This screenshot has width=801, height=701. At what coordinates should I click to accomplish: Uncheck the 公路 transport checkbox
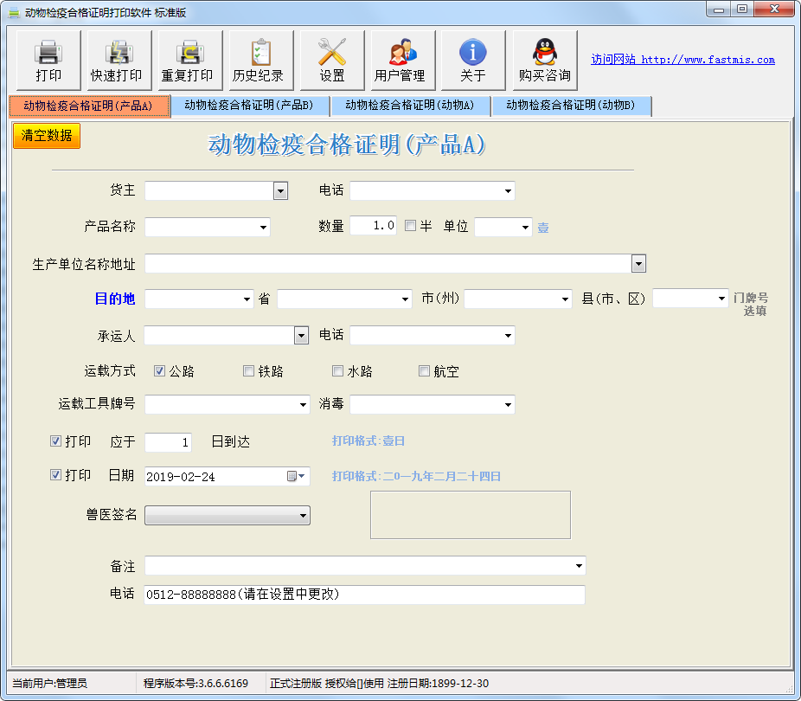tap(159, 371)
